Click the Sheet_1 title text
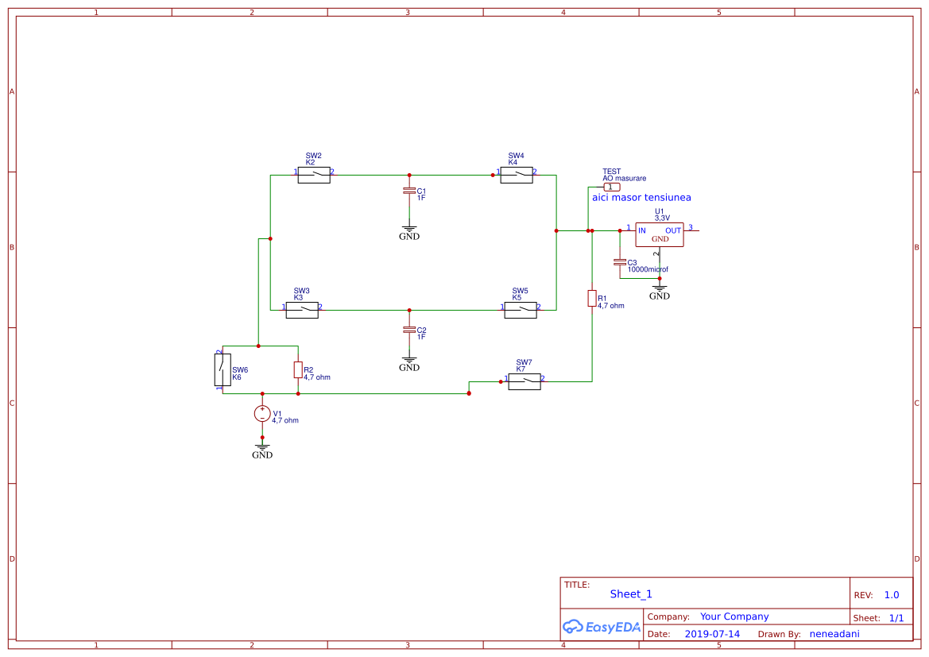The width and height of the screenshot is (929, 657). 630,593
